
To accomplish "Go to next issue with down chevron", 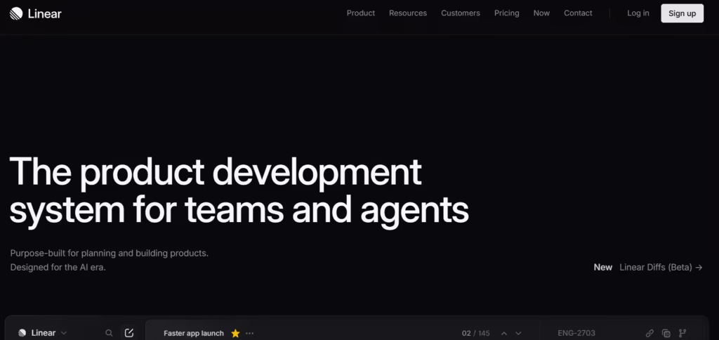I will coord(518,333).
